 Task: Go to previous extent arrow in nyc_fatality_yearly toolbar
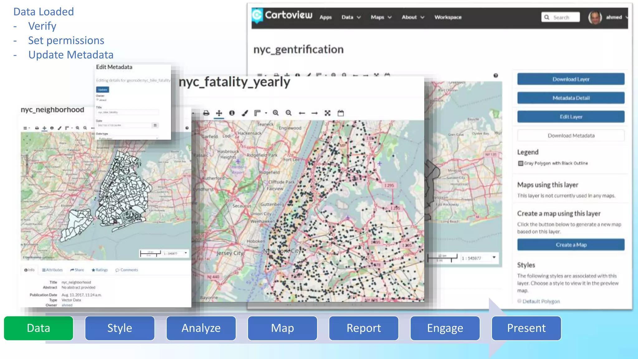(302, 113)
